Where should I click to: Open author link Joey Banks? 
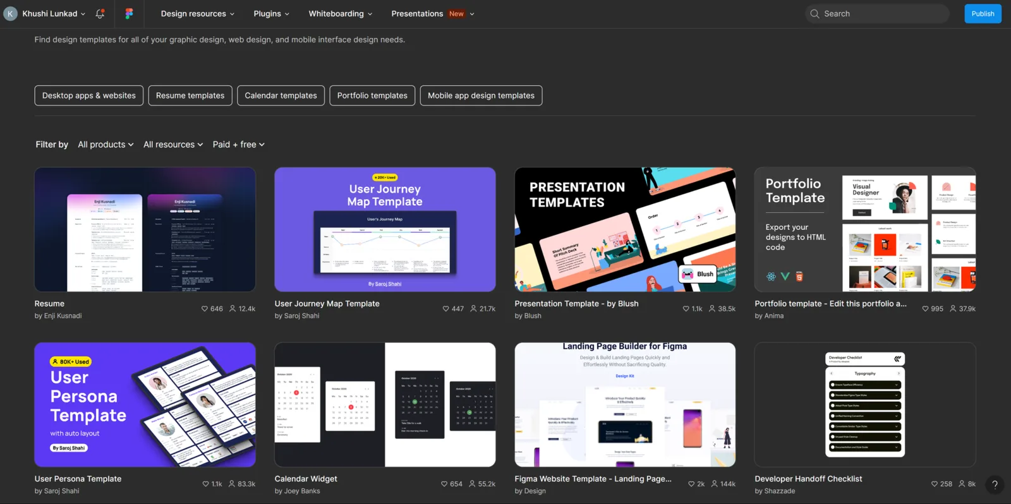click(302, 491)
